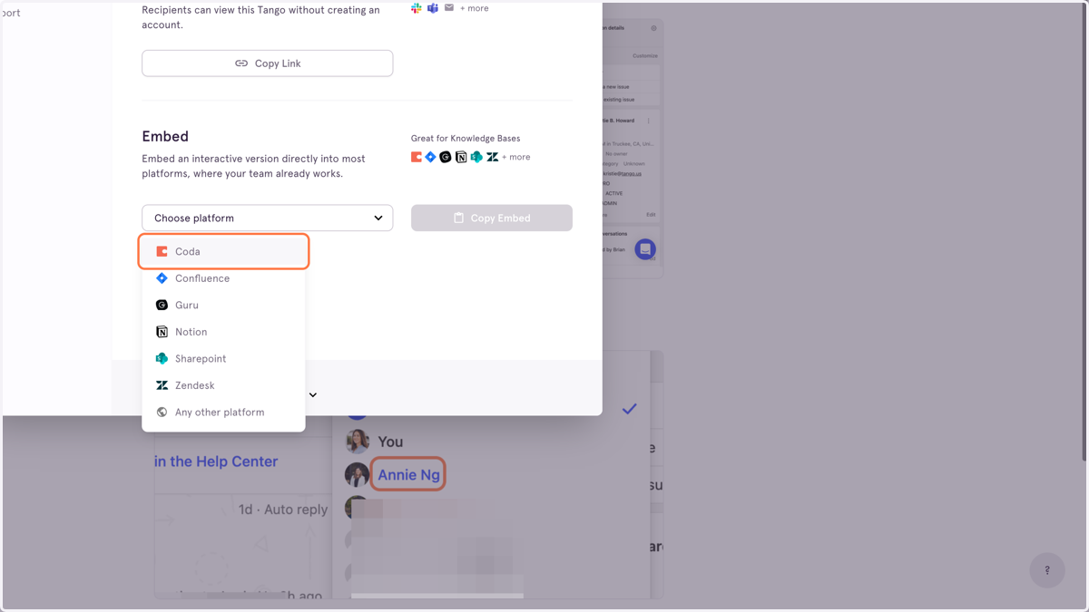Click the Zendesk icon under Knowledge Bases
This screenshot has width=1089, height=612.
pyautogui.click(x=492, y=157)
